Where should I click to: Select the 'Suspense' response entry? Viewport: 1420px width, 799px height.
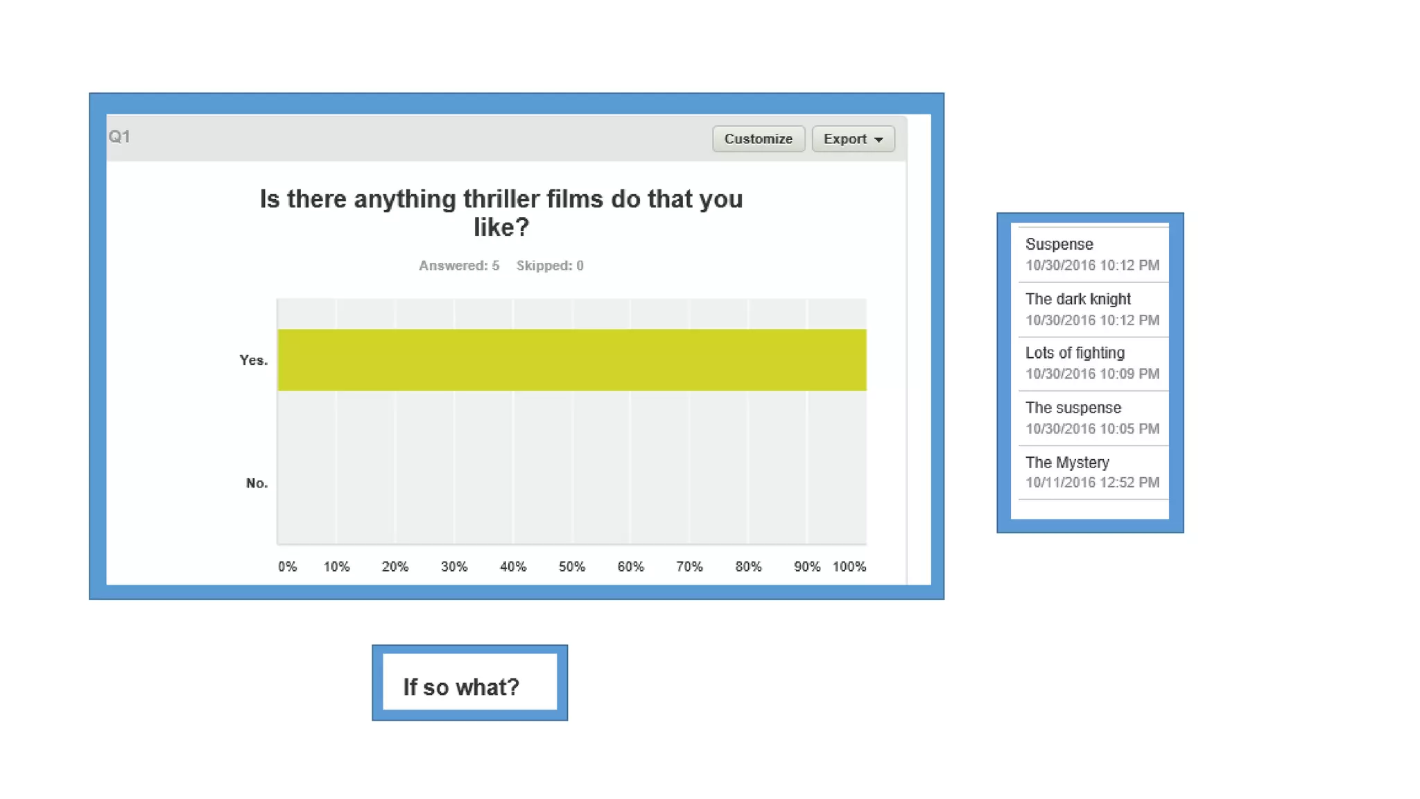(1059, 244)
